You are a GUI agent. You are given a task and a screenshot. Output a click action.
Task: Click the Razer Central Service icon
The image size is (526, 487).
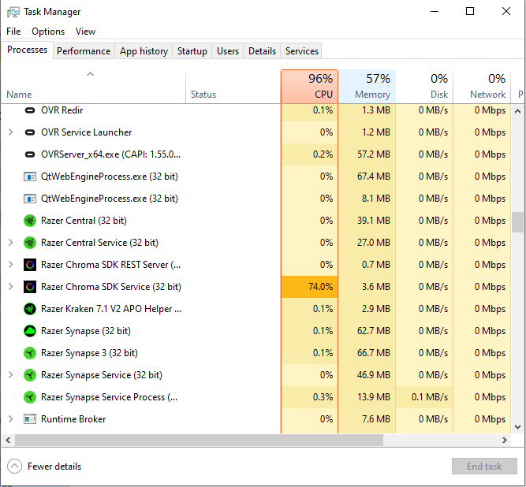(x=30, y=243)
